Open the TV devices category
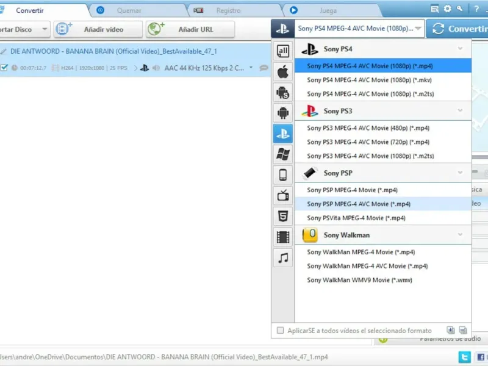This screenshot has height=366, width=488. tap(282, 195)
